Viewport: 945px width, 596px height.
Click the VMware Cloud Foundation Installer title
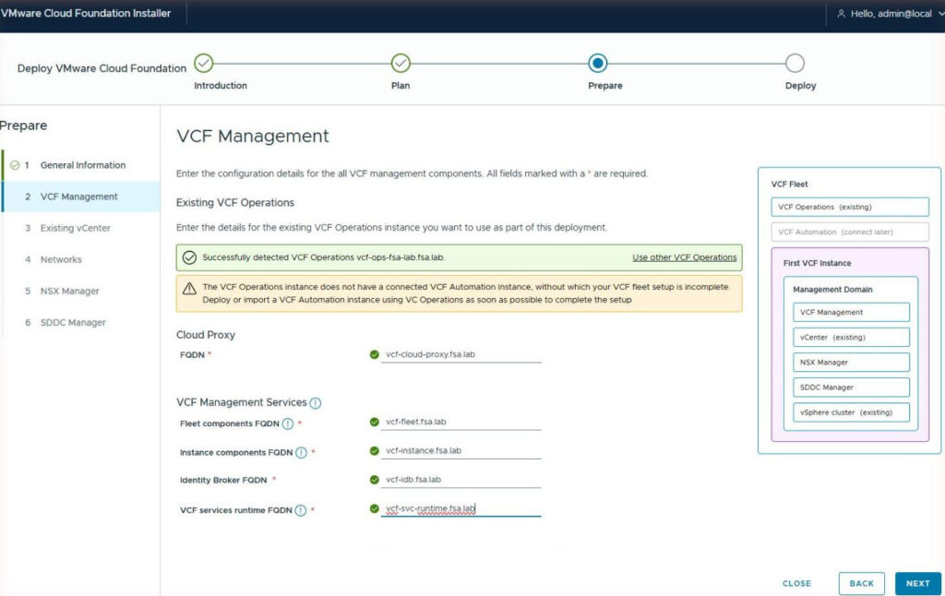(86, 13)
